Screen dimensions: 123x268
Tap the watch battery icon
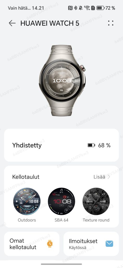pos(91,146)
